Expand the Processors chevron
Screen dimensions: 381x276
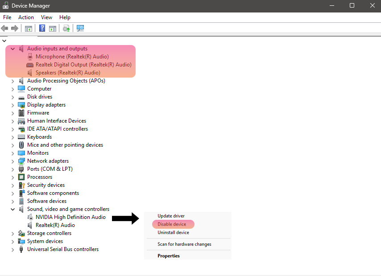click(12, 177)
